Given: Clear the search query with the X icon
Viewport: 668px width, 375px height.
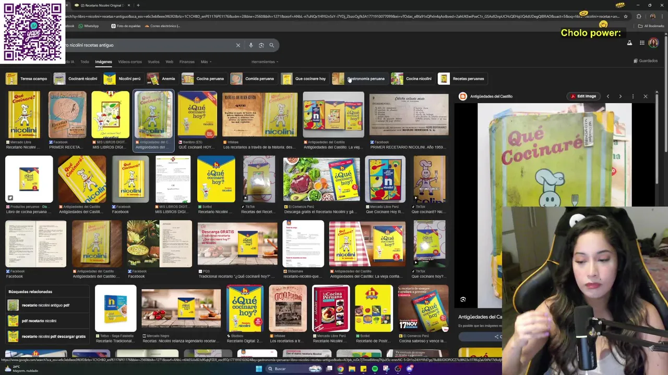Looking at the screenshot, I should [x=238, y=45].
